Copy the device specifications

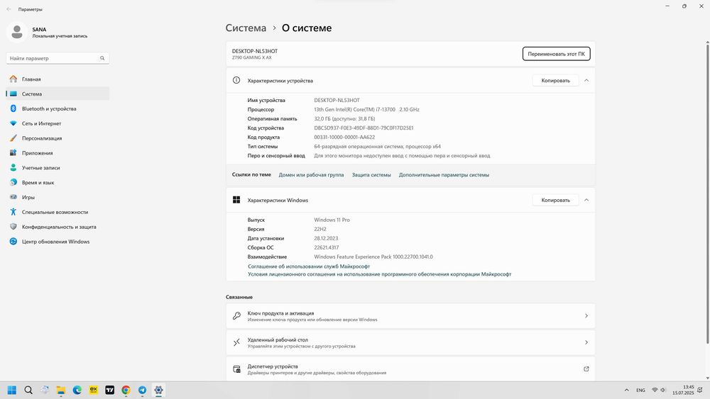tap(555, 81)
